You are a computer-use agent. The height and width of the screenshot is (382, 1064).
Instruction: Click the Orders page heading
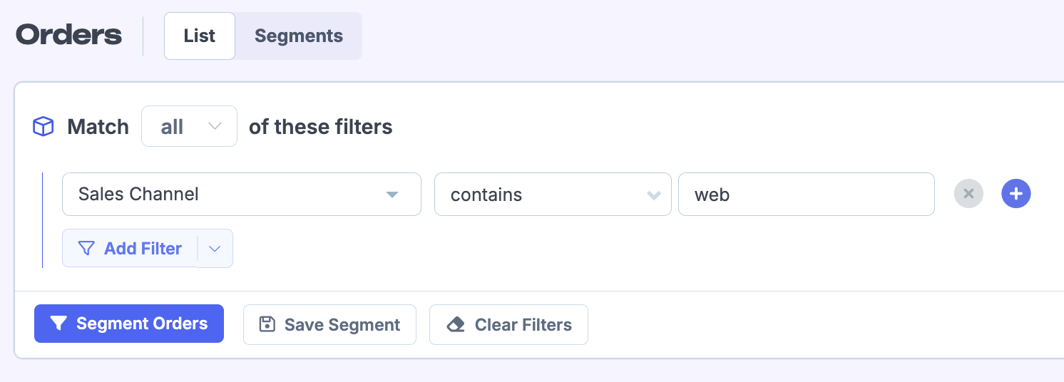tap(69, 36)
